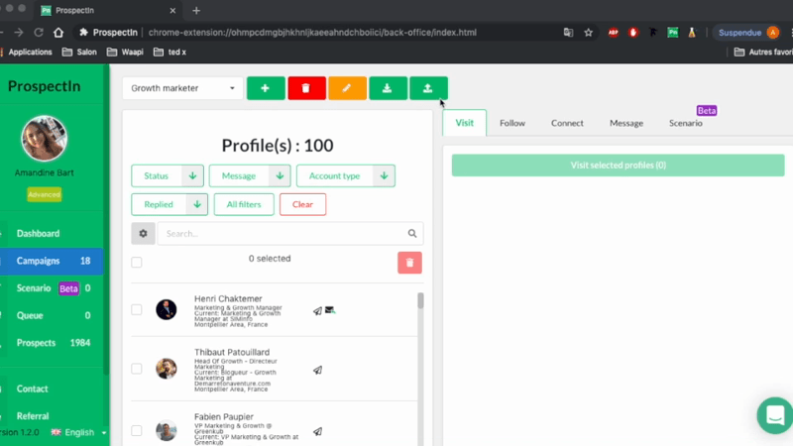Click the browser reload button

coord(39,33)
